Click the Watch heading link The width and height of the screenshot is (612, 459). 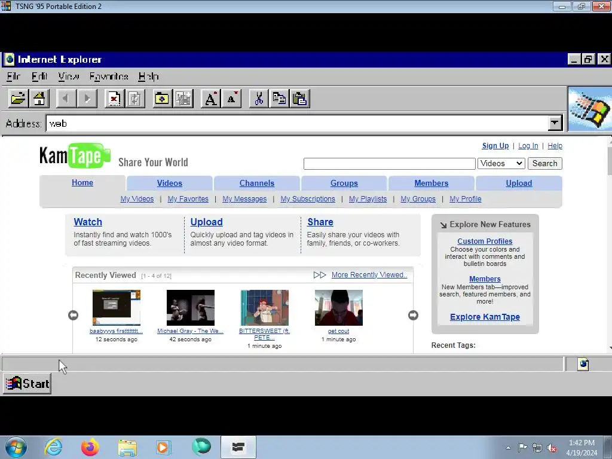(88, 222)
